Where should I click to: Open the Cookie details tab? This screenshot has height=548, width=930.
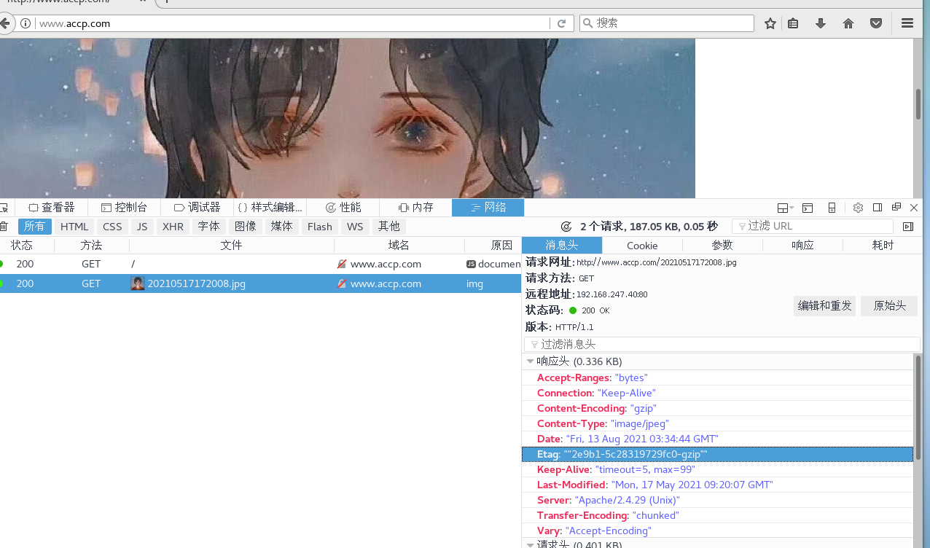click(x=642, y=246)
